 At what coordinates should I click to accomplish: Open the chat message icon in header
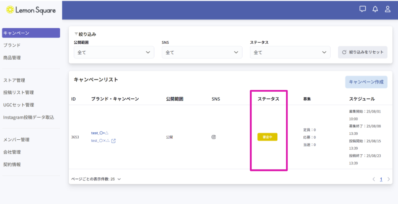pyautogui.click(x=363, y=9)
